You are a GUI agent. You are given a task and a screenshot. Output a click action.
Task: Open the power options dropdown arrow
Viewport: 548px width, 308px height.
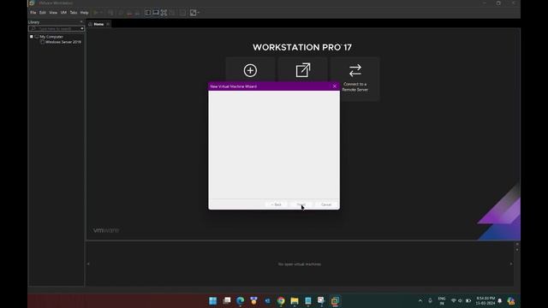102,13
